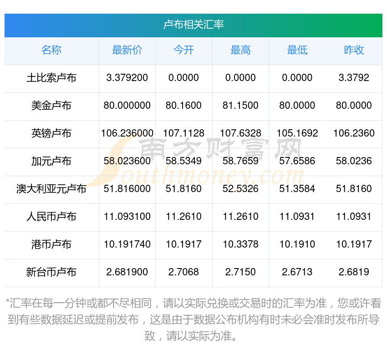Click the 美金卢布 row name

[x=51, y=106]
